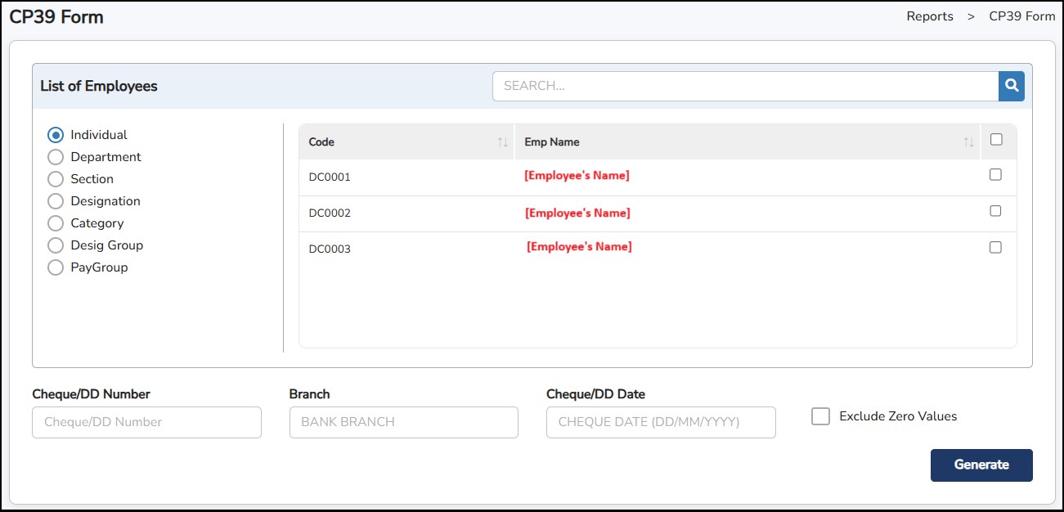Tick the select-all checkbox in table header
The height and width of the screenshot is (512, 1064).
tap(995, 140)
